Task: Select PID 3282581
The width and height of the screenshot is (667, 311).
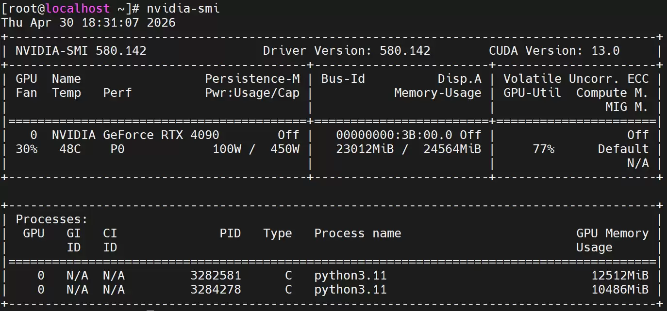Action: (x=216, y=276)
